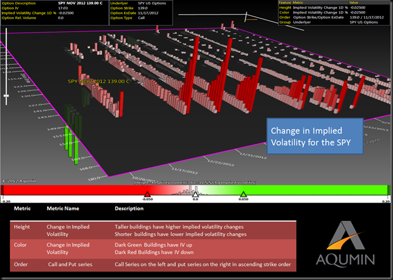Click the 12/31/2012 expiration axis label
This screenshot has height=280, width=393.
253,154
